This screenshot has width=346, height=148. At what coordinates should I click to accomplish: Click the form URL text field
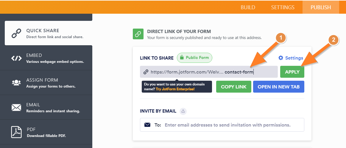coord(208,72)
